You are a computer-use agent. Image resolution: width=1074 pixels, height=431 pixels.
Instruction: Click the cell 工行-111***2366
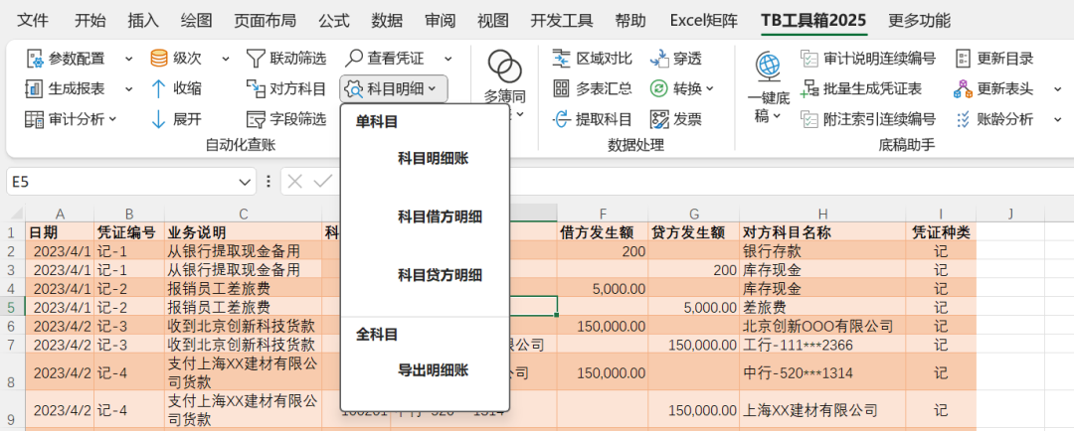(x=822, y=345)
